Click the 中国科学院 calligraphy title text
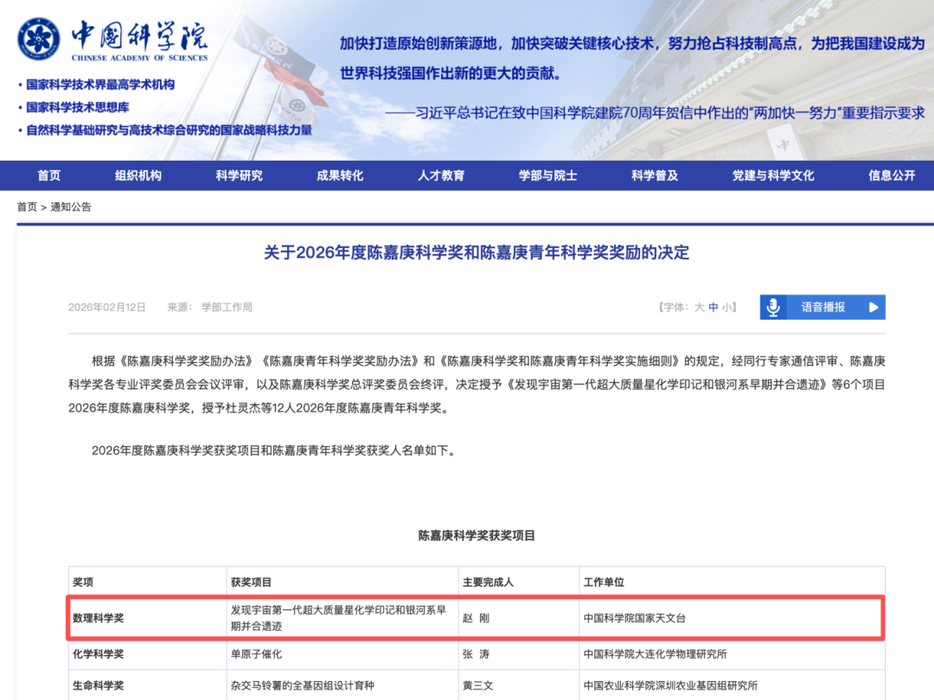The image size is (934, 700). pyautogui.click(x=139, y=35)
